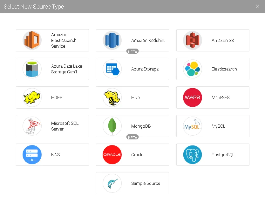
Task: Click the MapR-FS source label
Action: [221, 97]
